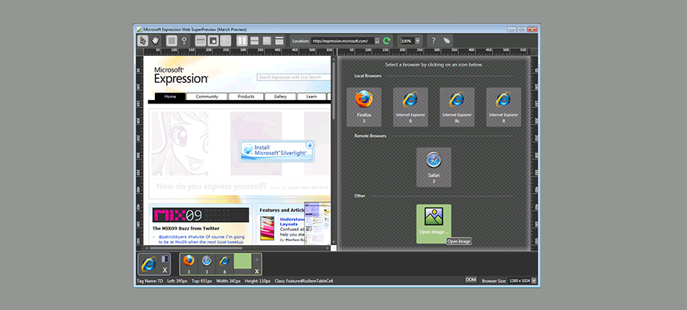The image size is (687, 310).
Task: Select Internet Explorer 6 browser
Action: tap(410, 107)
